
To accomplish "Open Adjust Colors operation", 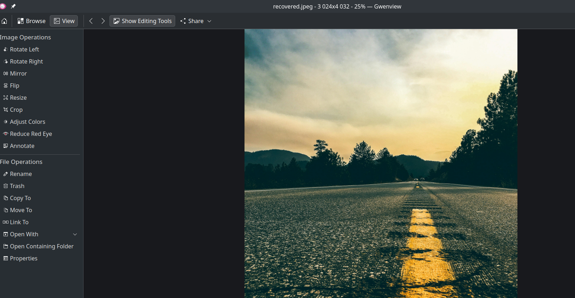I will (27, 122).
